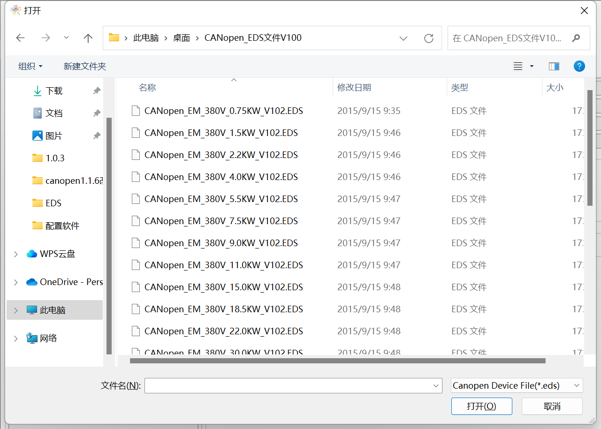Select CANopen_EM_380V_22.0KW_V102.EDS file
Image resolution: width=601 pixels, height=429 pixels.
(224, 331)
